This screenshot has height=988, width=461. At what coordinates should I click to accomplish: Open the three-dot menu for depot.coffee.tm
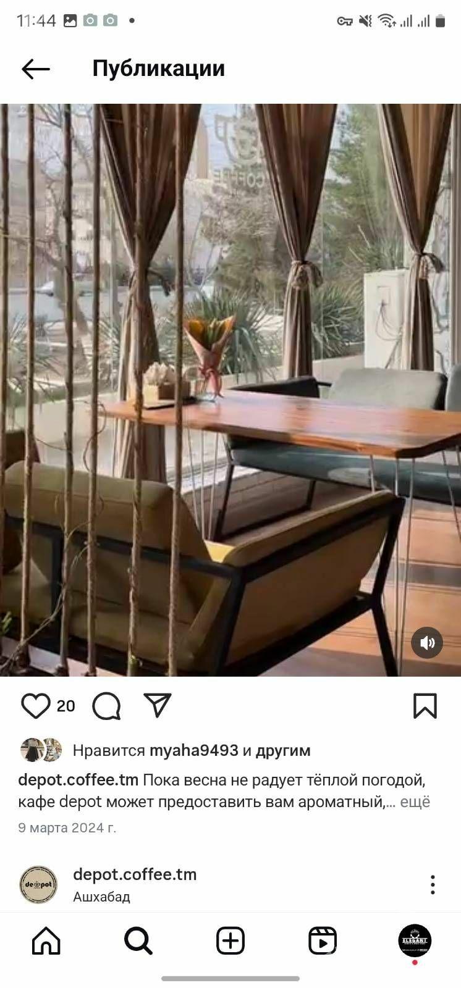click(433, 885)
